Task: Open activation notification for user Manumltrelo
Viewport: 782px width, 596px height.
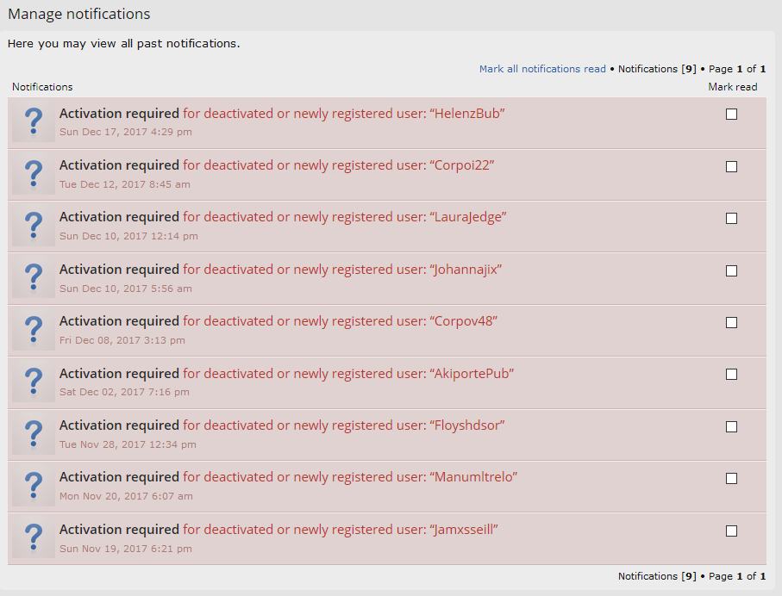Action: (x=288, y=477)
